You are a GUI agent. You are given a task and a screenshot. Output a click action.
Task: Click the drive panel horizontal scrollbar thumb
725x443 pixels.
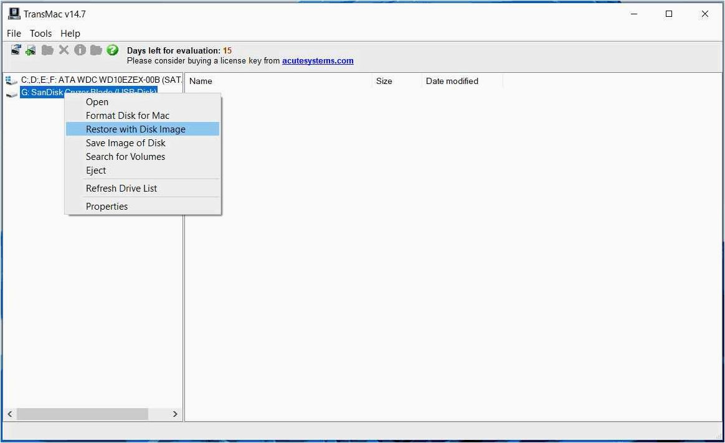point(82,414)
